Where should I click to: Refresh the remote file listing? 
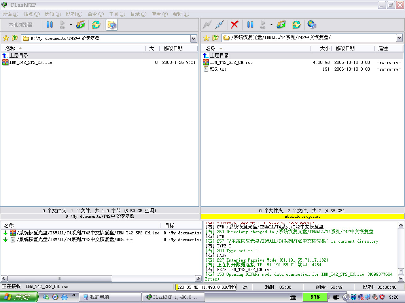(x=296, y=25)
